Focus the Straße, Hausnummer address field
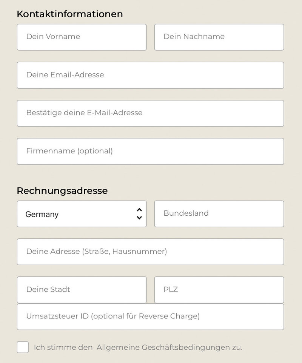302x363 pixels. 150,252
